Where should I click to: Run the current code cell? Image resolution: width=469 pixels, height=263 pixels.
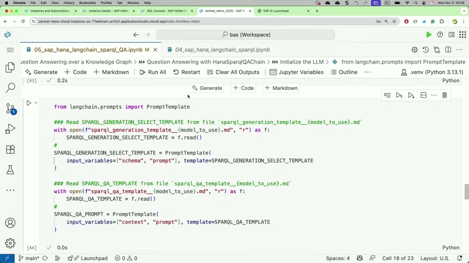pyautogui.click(x=29, y=103)
